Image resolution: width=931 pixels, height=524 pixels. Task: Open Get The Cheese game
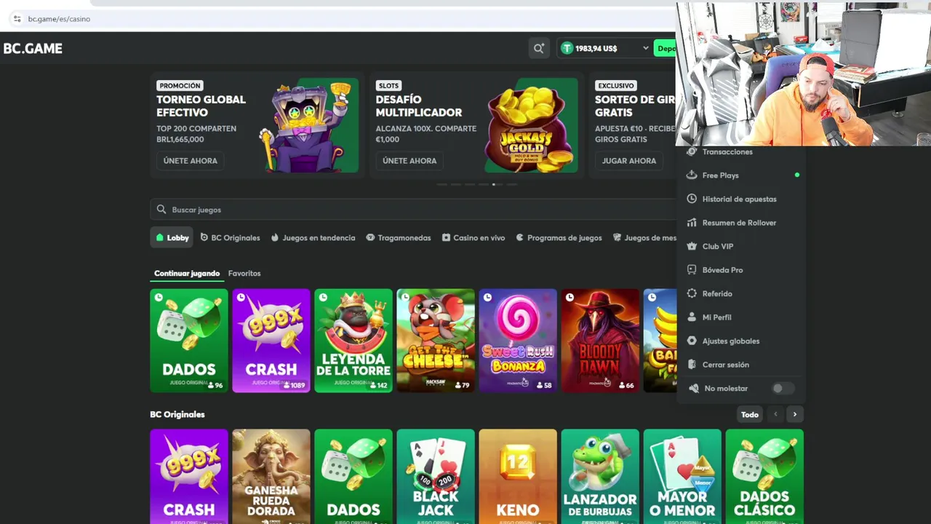[436, 341]
